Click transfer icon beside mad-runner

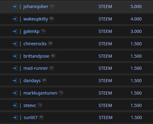click(x=15, y=68)
